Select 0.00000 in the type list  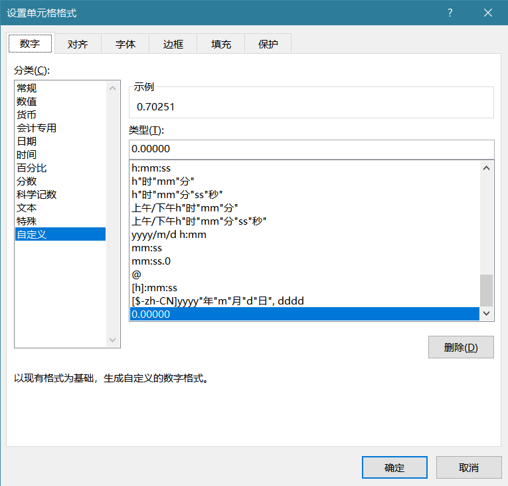[x=305, y=314]
